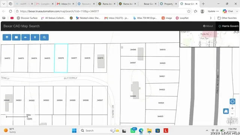Zoom in with the map plus button
240x135 pixels.
[232, 108]
